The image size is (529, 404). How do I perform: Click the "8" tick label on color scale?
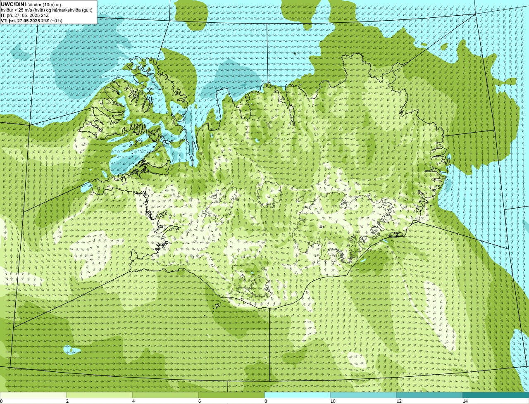266,401
